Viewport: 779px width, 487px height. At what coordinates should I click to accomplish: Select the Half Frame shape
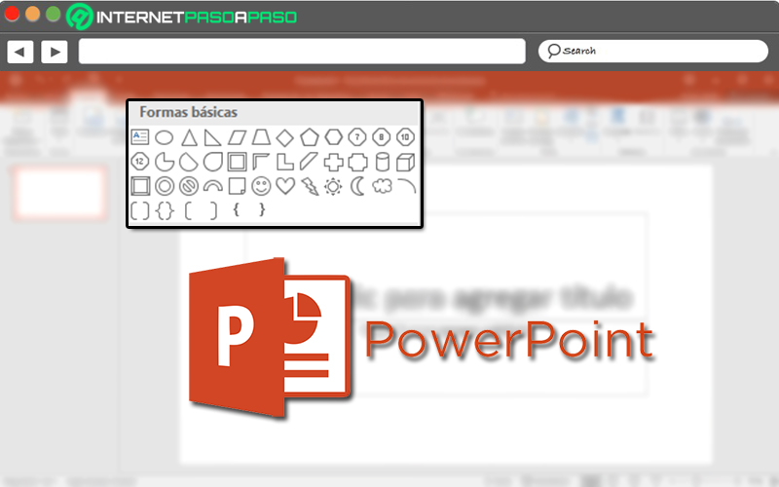click(260, 162)
